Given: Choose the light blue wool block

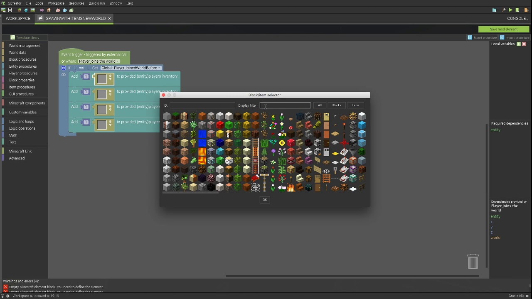Looking at the screenshot, I should click(x=220, y=152).
